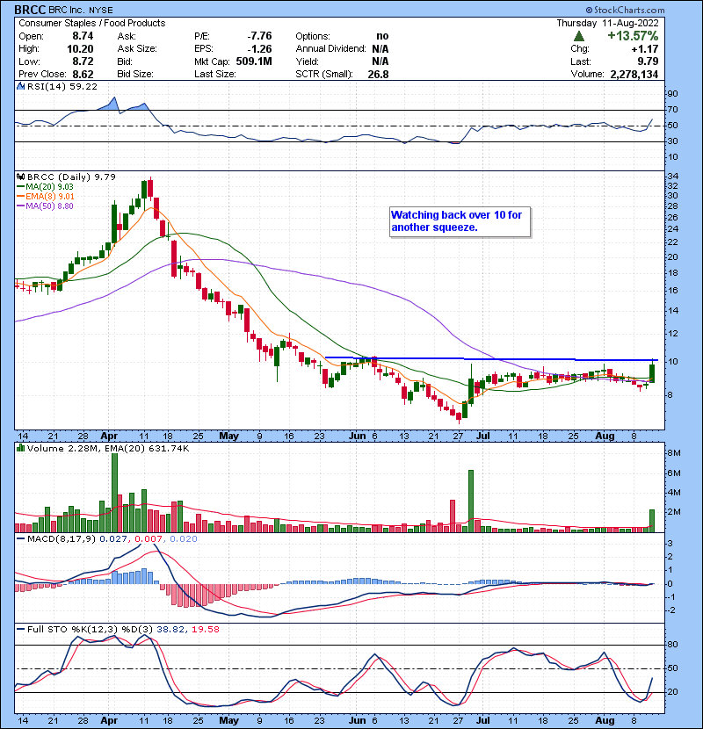703x729 pixels.
Task: Click the EMA(20) 631.74K volume label
Action: click(147, 448)
